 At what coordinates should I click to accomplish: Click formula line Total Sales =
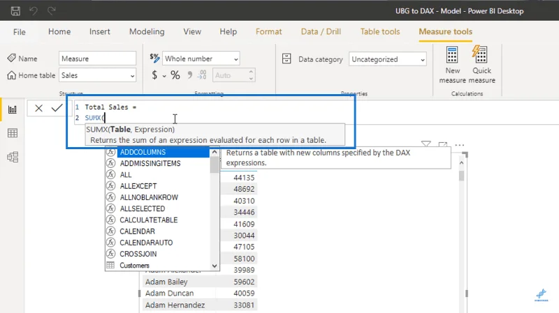pos(110,107)
